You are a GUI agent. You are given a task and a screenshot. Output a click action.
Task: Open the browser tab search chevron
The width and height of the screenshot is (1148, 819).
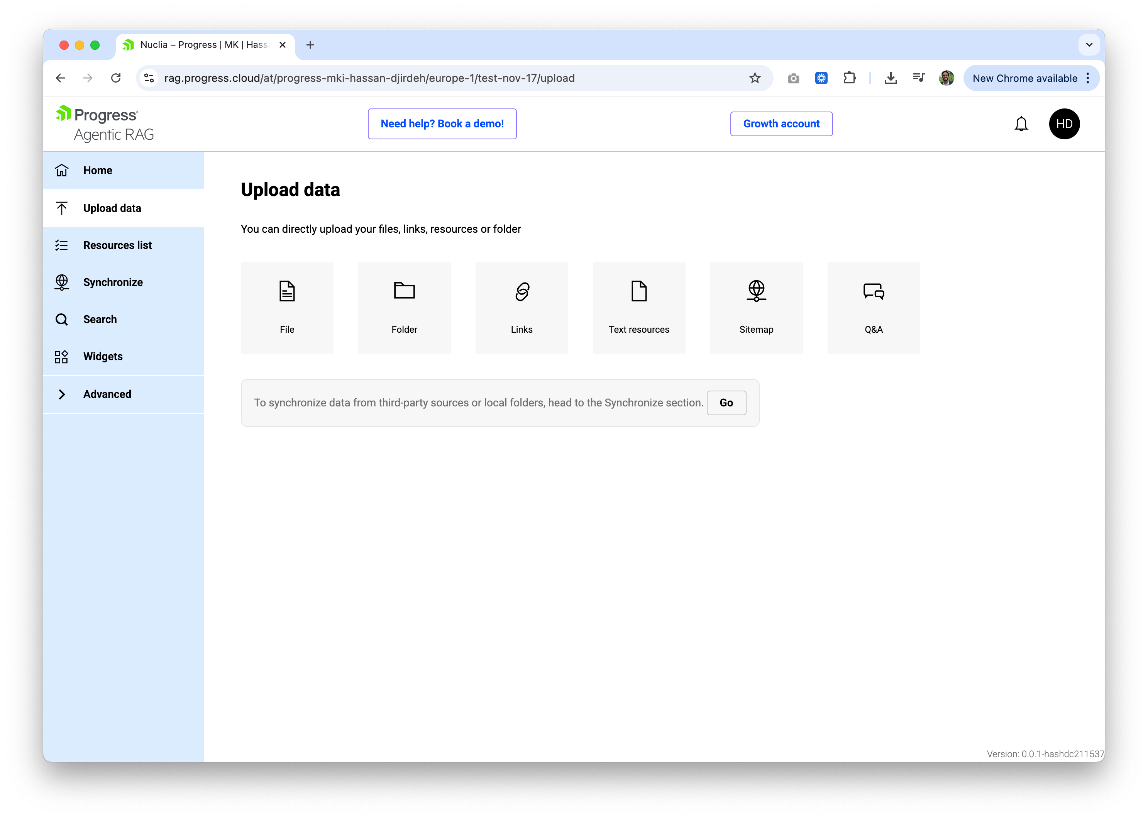point(1089,44)
